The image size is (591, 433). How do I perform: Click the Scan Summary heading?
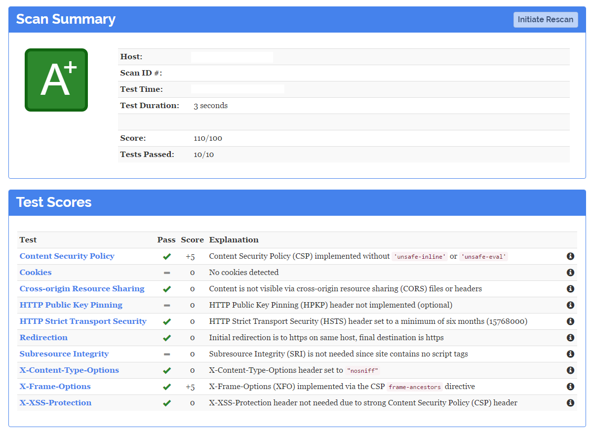[x=66, y=19]
